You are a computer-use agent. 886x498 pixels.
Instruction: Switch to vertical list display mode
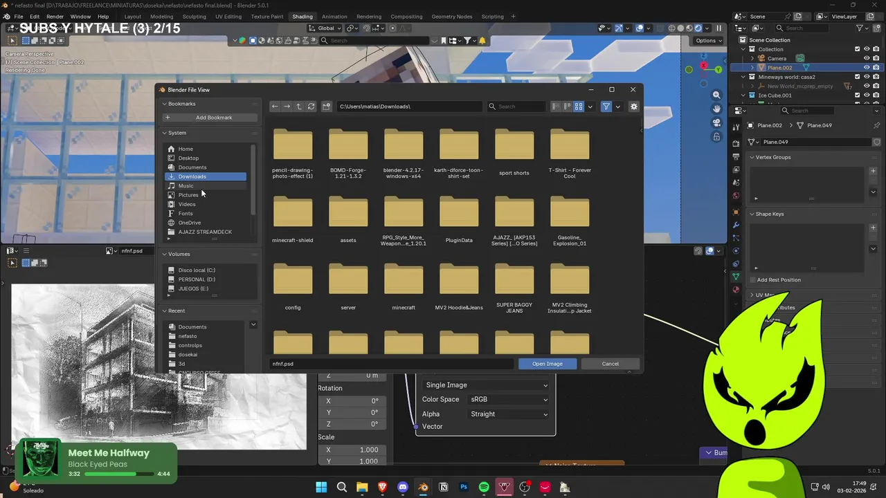555,107
